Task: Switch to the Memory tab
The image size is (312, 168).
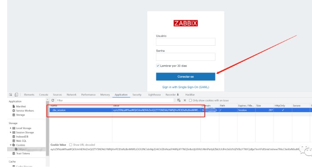Action: click(x=105, y=95)
